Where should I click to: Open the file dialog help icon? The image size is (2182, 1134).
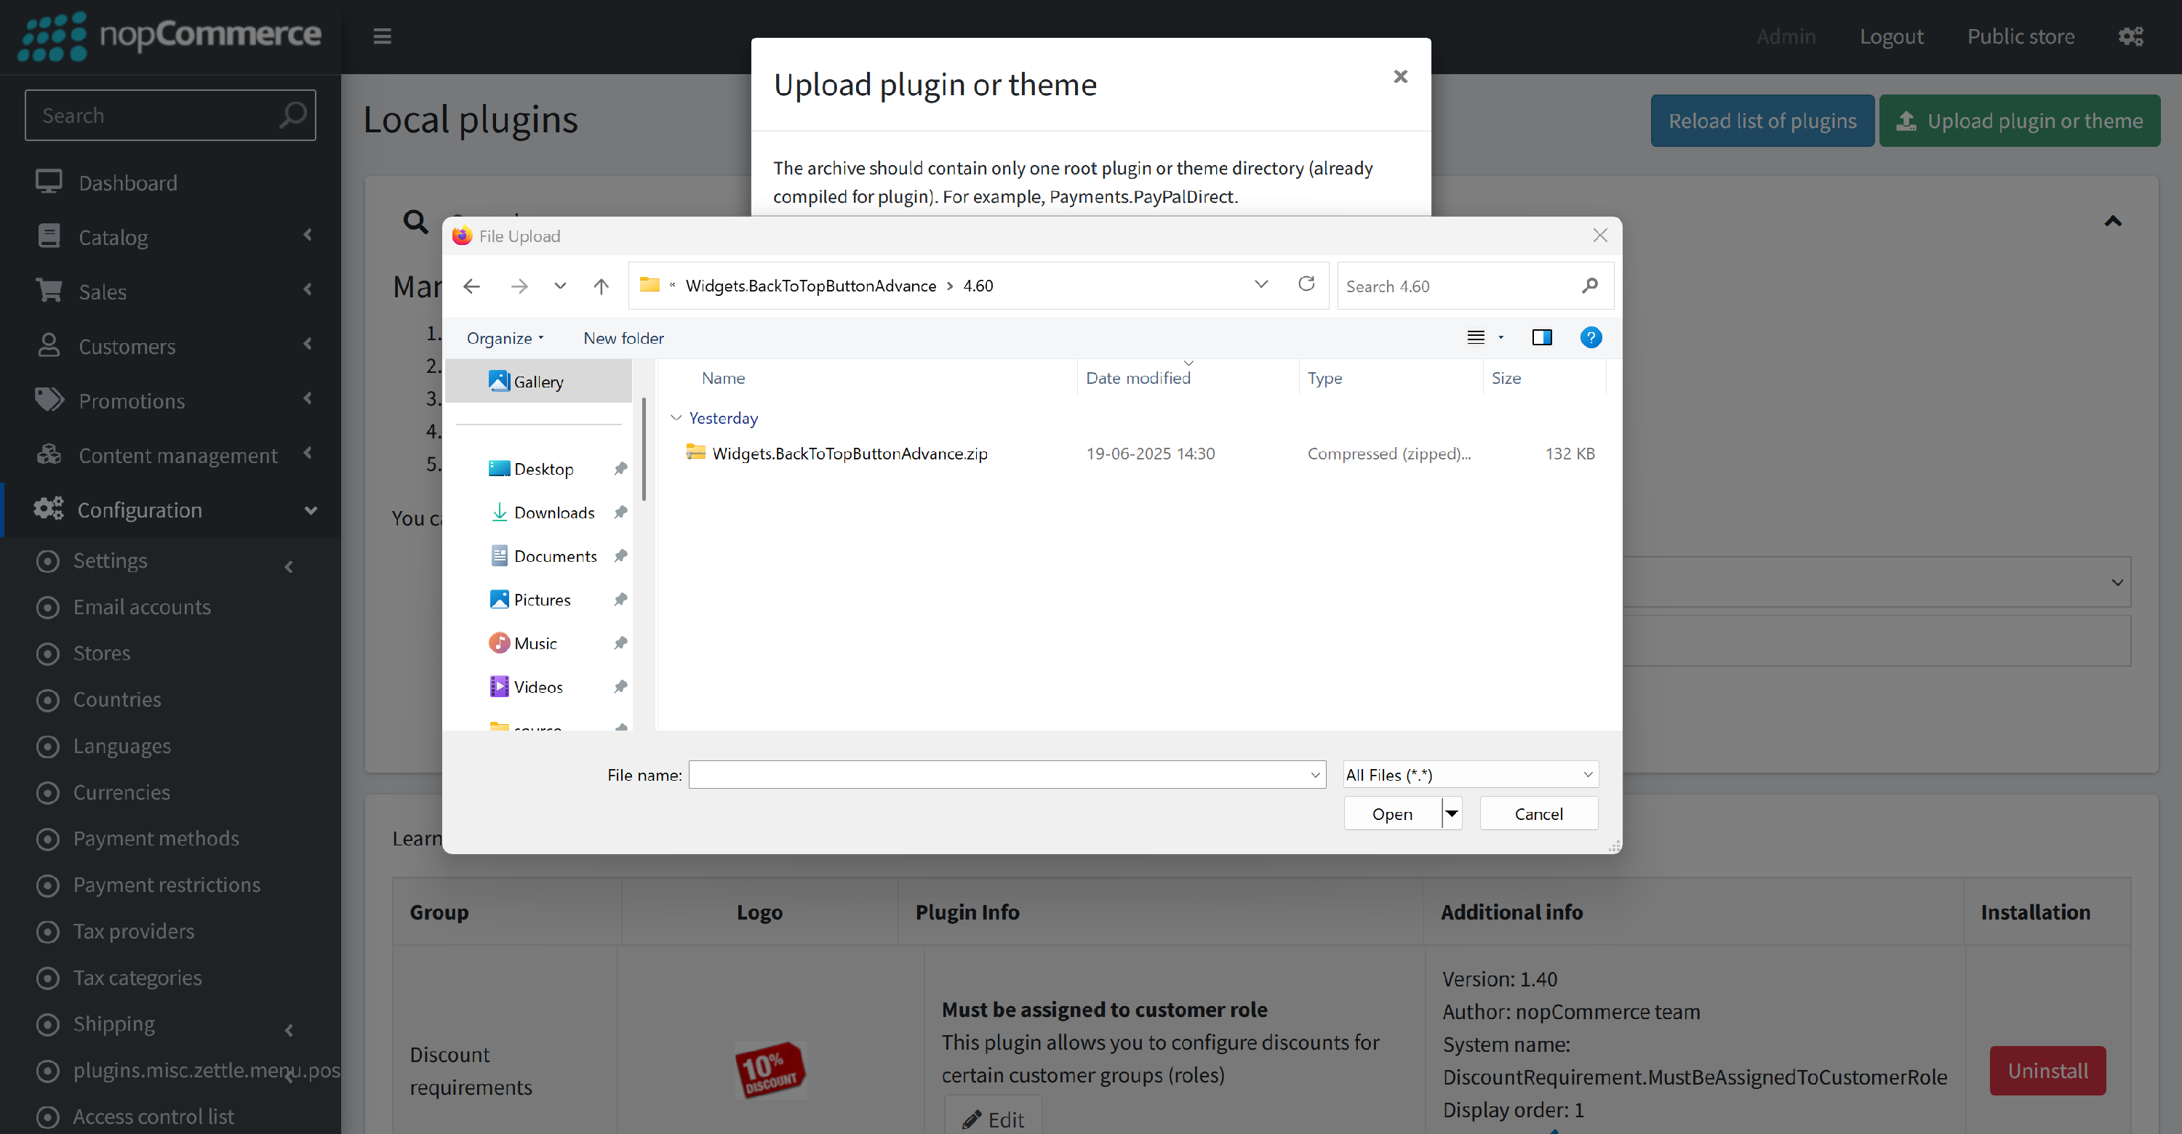pyautogui.click(x=1590, y=338)
